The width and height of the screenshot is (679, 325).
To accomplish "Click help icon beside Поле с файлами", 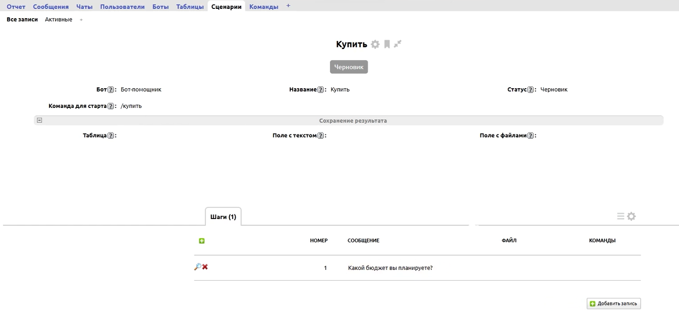I will [530, 136].
